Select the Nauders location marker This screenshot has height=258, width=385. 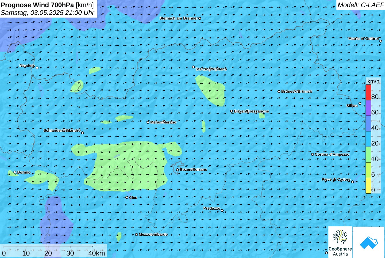pyautogui.click(x=37, y=68)
